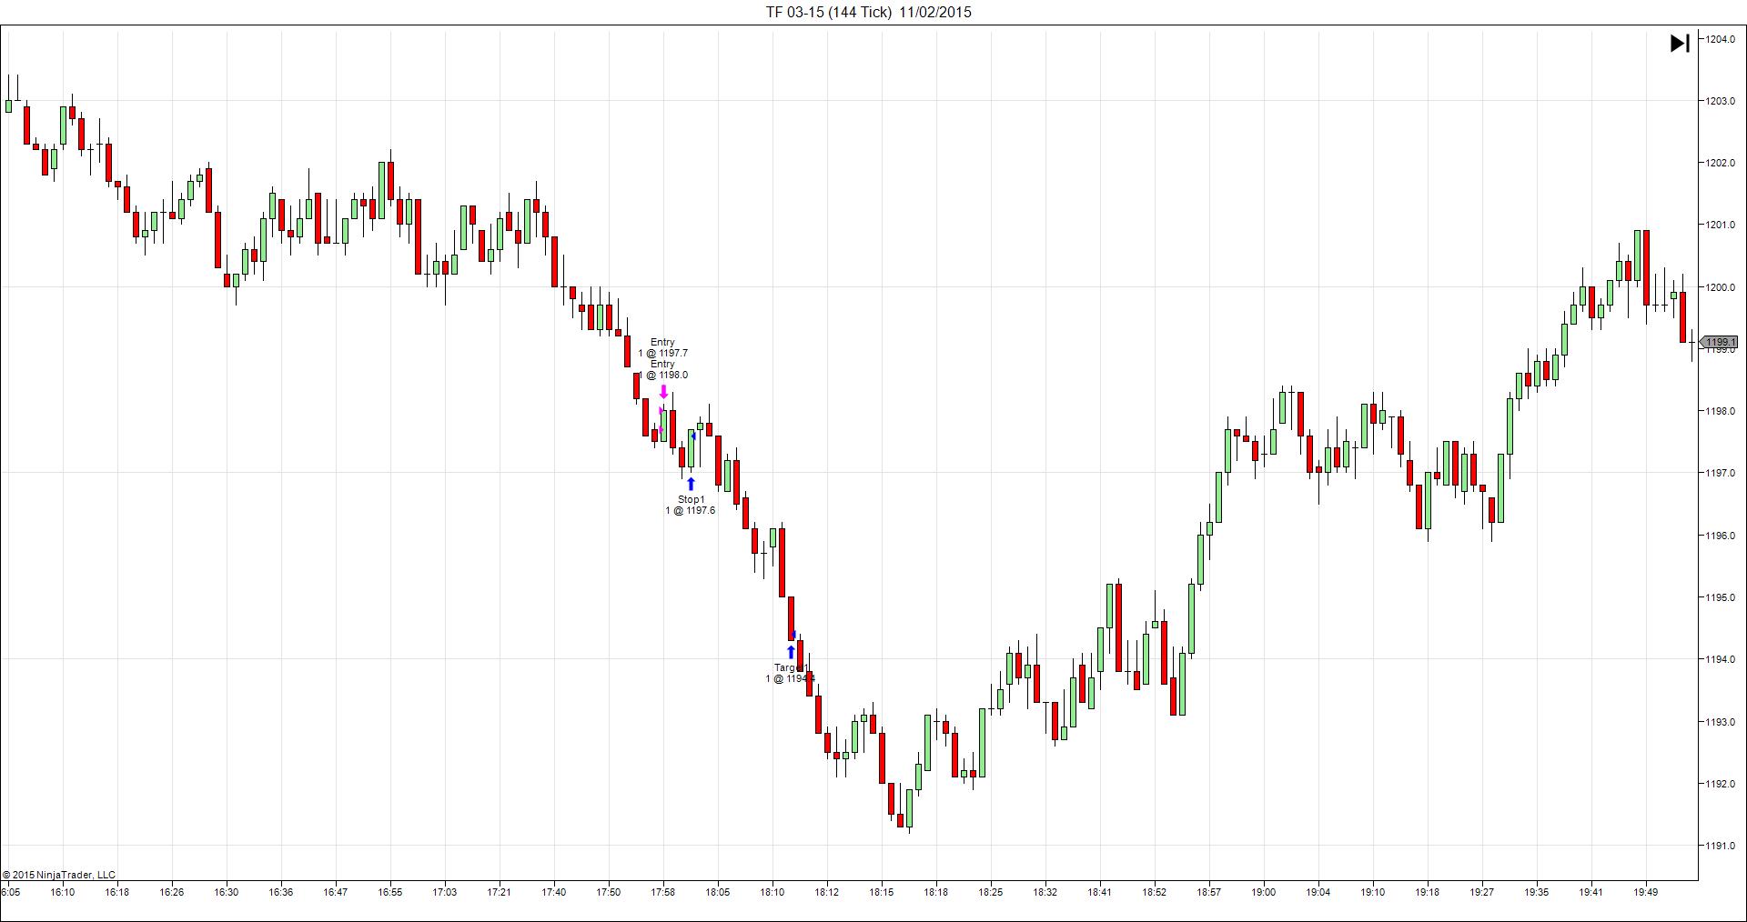Click the 1192.0 price axis label
1747x922 pixels.
[x=1720, y=784]
